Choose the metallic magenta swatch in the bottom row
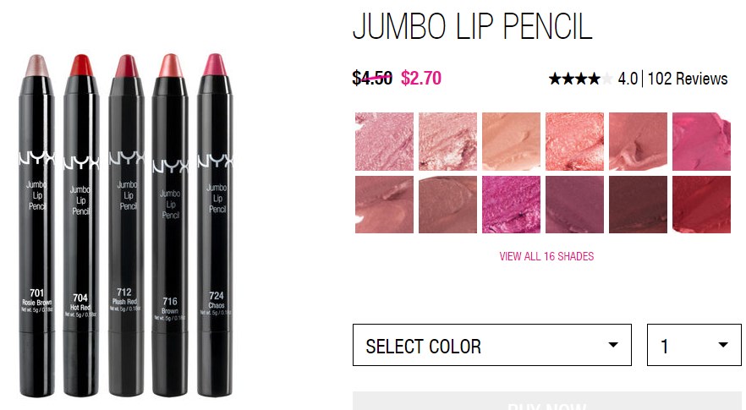 pos(511,205)
